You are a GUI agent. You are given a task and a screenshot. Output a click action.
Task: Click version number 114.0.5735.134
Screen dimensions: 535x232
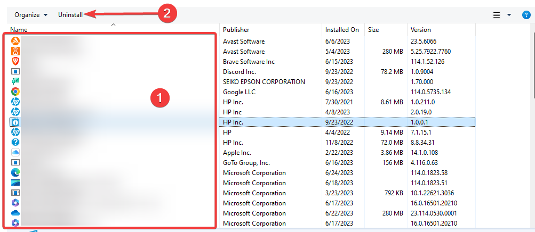[x=430, y=92]
